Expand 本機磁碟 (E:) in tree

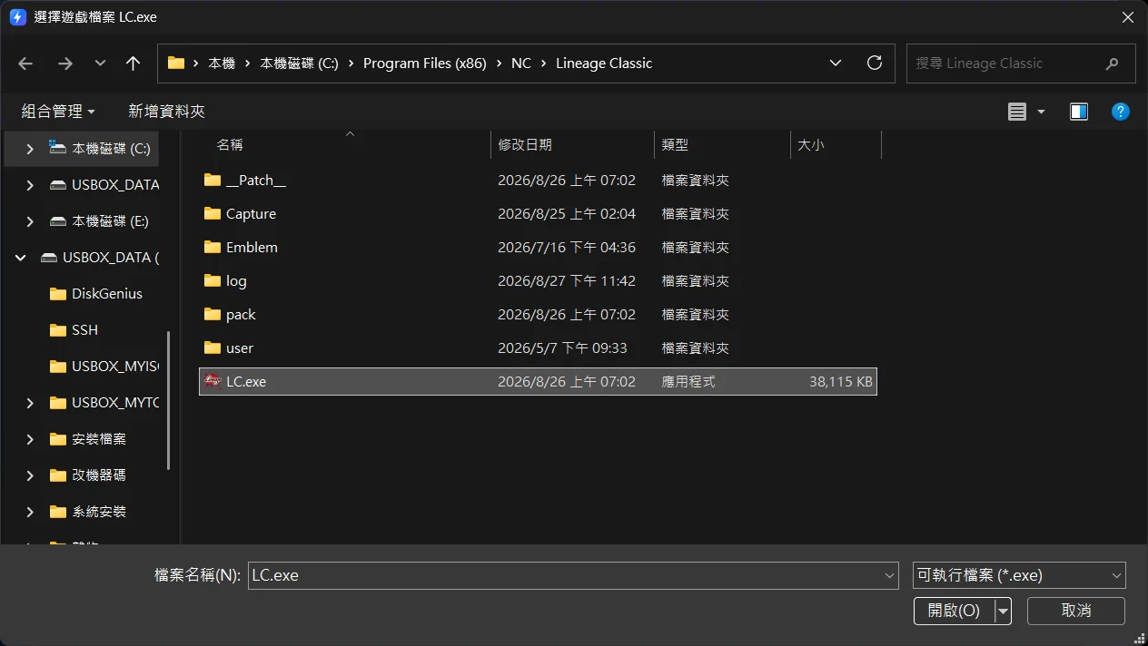(30, 221)
